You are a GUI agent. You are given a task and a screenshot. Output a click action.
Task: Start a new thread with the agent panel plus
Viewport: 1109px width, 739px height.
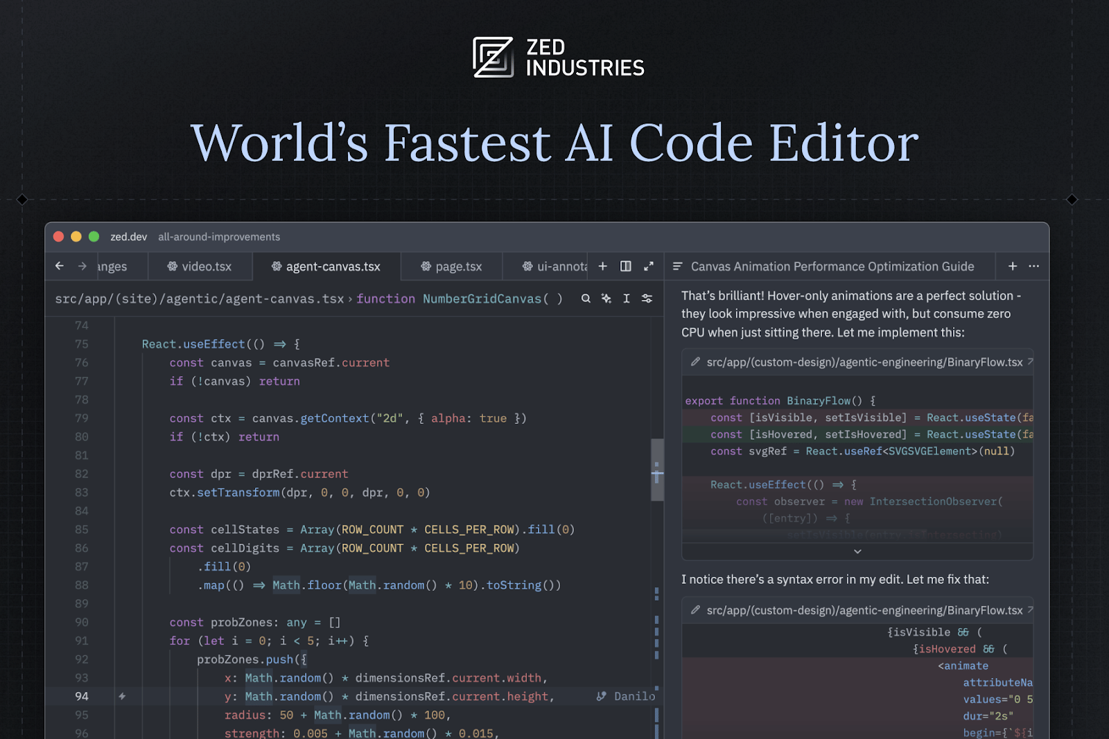(1013, 266)
